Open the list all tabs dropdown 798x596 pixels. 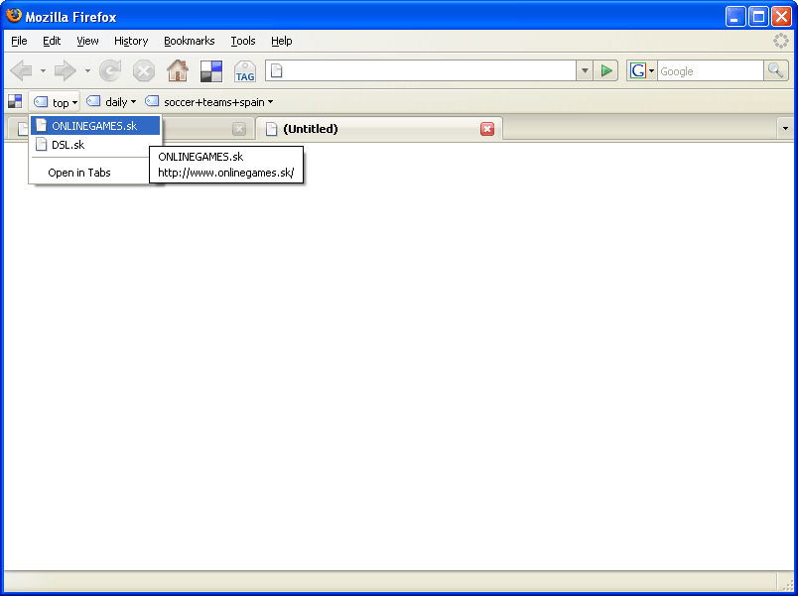785,129
